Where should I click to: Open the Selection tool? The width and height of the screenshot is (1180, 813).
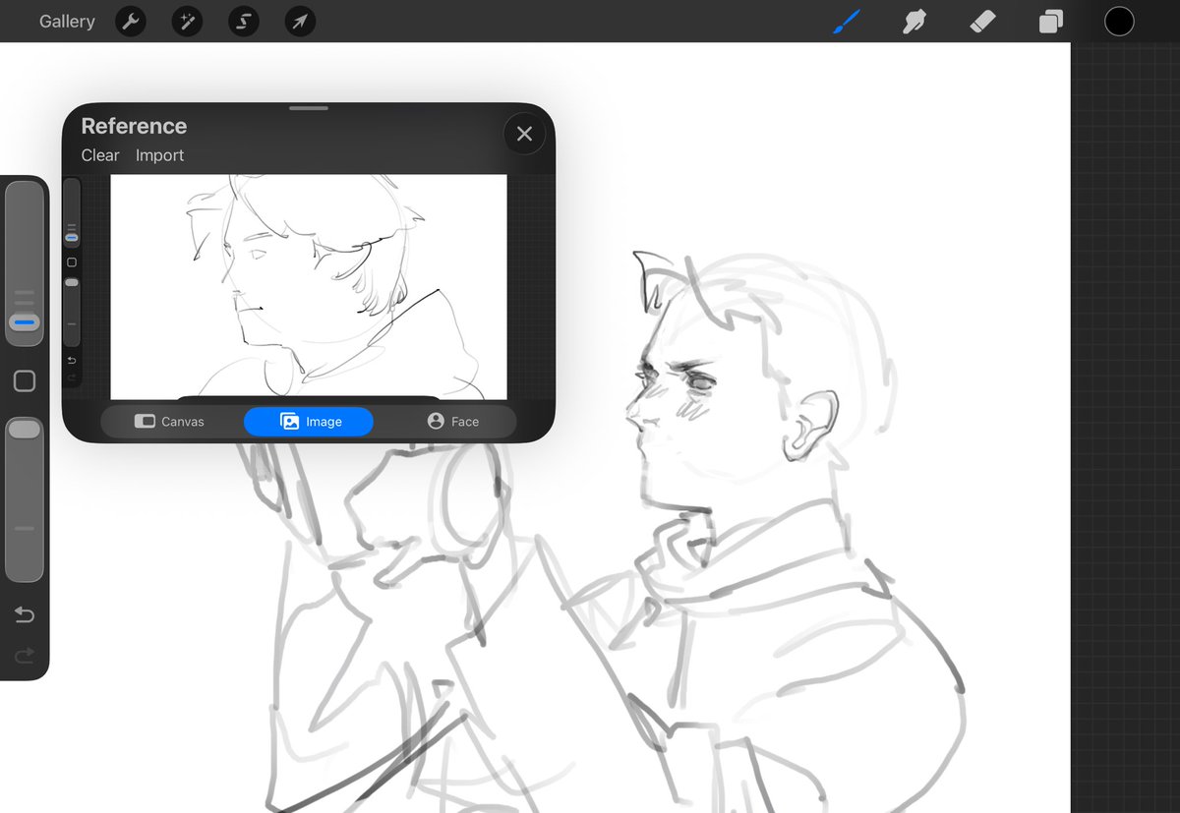[x=243, y=22]
